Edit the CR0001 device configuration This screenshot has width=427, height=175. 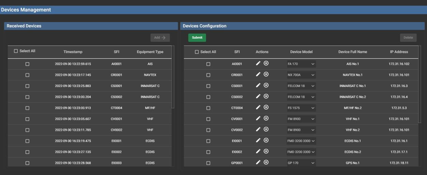point(258,74)
